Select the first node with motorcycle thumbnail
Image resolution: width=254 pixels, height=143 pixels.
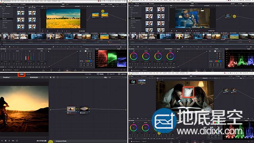click(71, 110)
